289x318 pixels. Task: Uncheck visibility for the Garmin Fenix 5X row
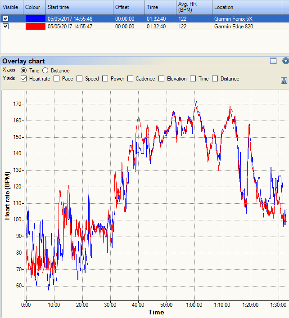point(5,19)
